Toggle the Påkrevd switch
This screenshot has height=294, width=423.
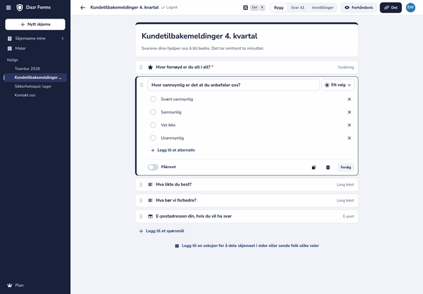click(153, 168)
